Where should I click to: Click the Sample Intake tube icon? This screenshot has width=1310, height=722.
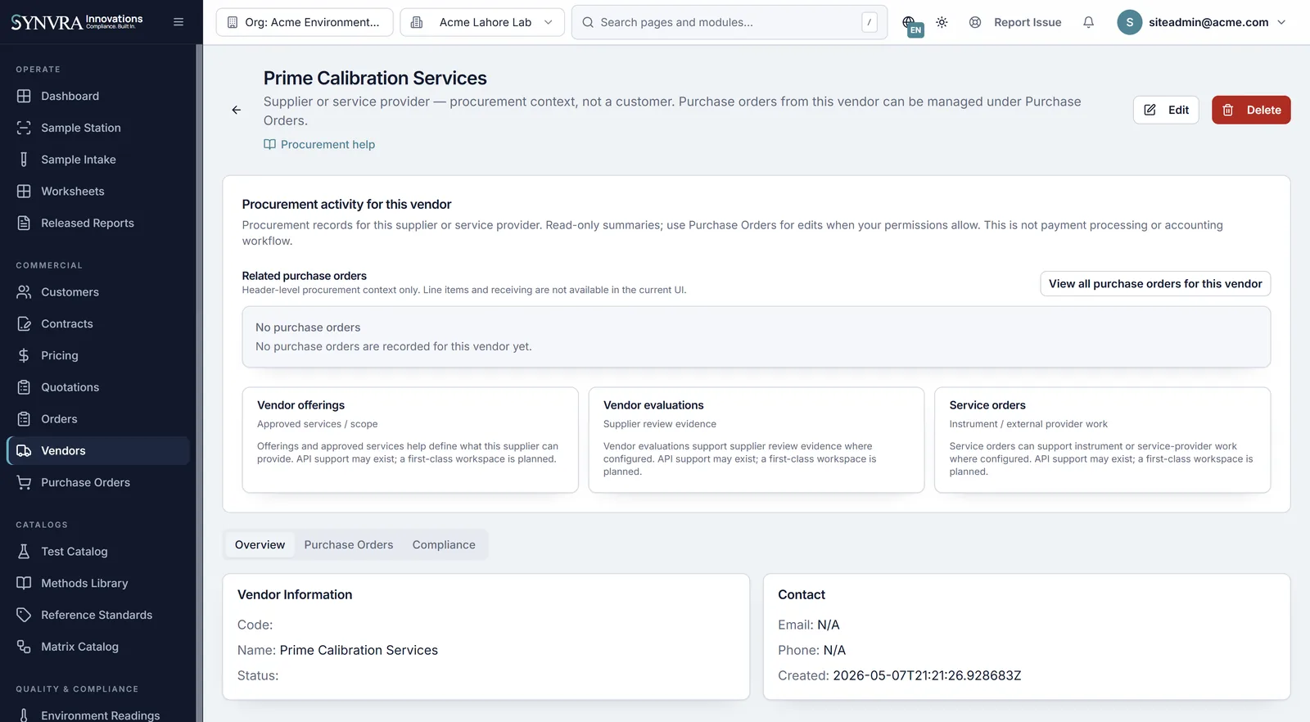tap(24, 160)
